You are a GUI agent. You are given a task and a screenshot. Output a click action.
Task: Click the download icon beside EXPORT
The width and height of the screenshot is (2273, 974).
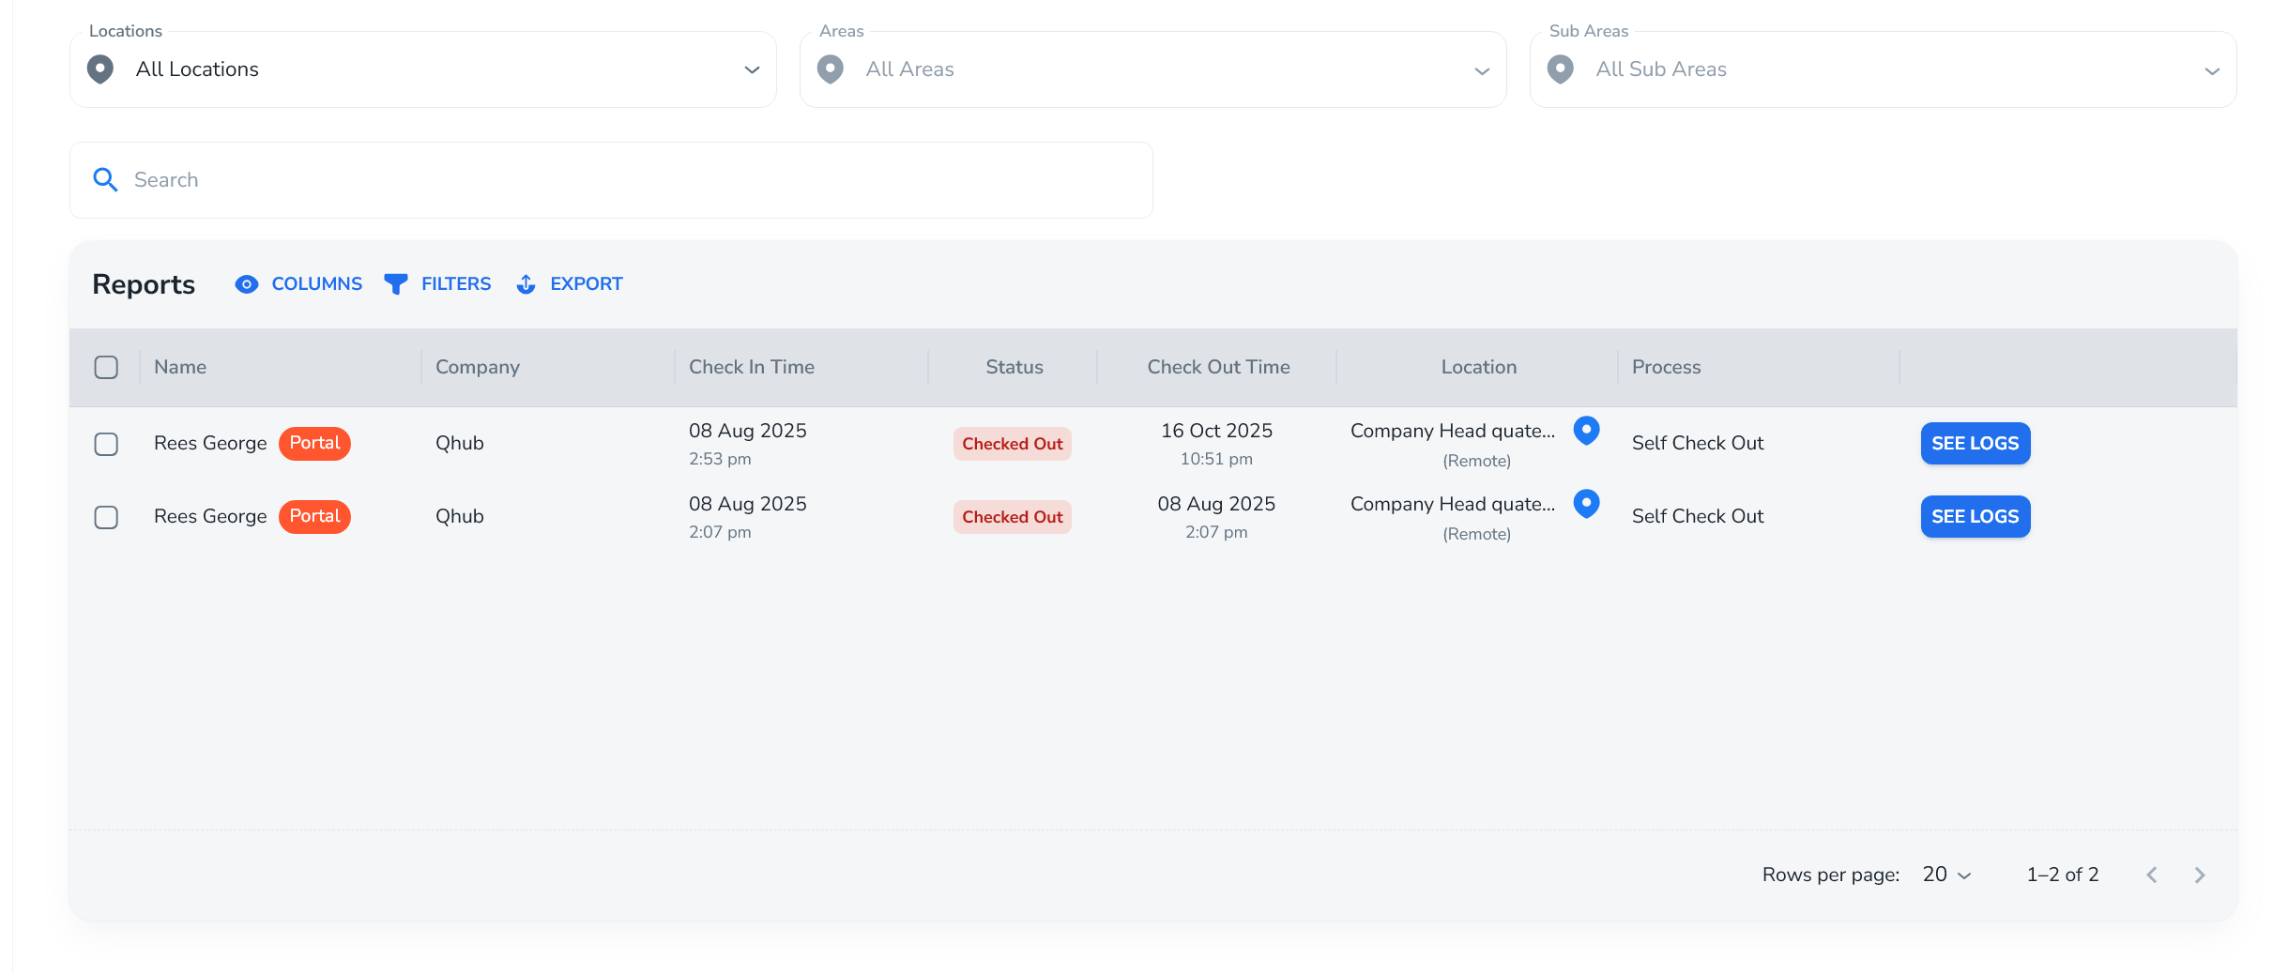pos(526,284)
